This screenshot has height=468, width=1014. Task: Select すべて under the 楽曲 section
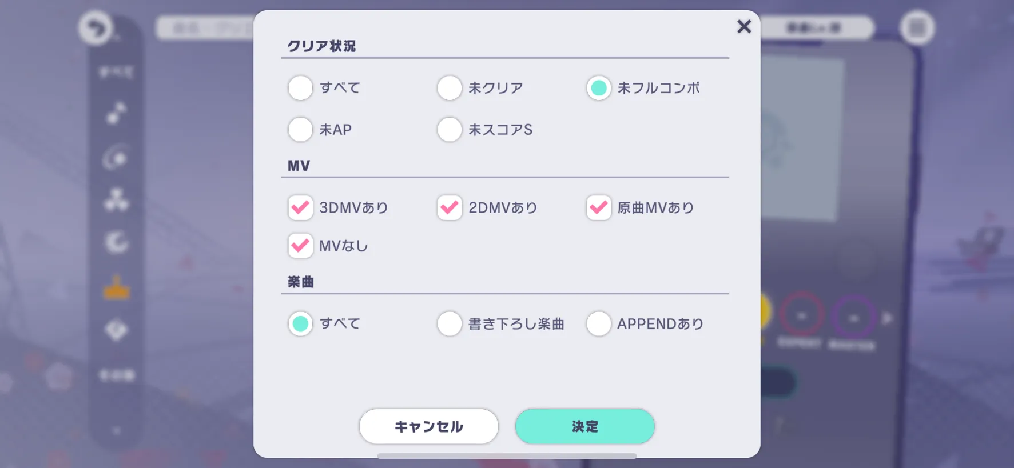[300, 323]
